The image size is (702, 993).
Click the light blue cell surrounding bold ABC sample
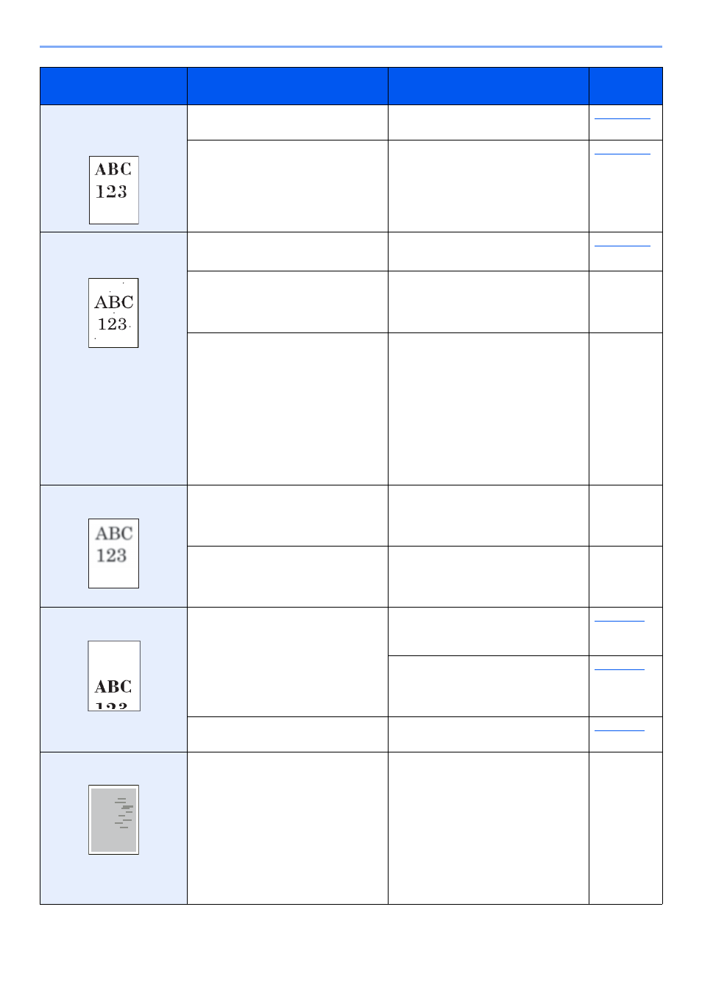(113, 168)
